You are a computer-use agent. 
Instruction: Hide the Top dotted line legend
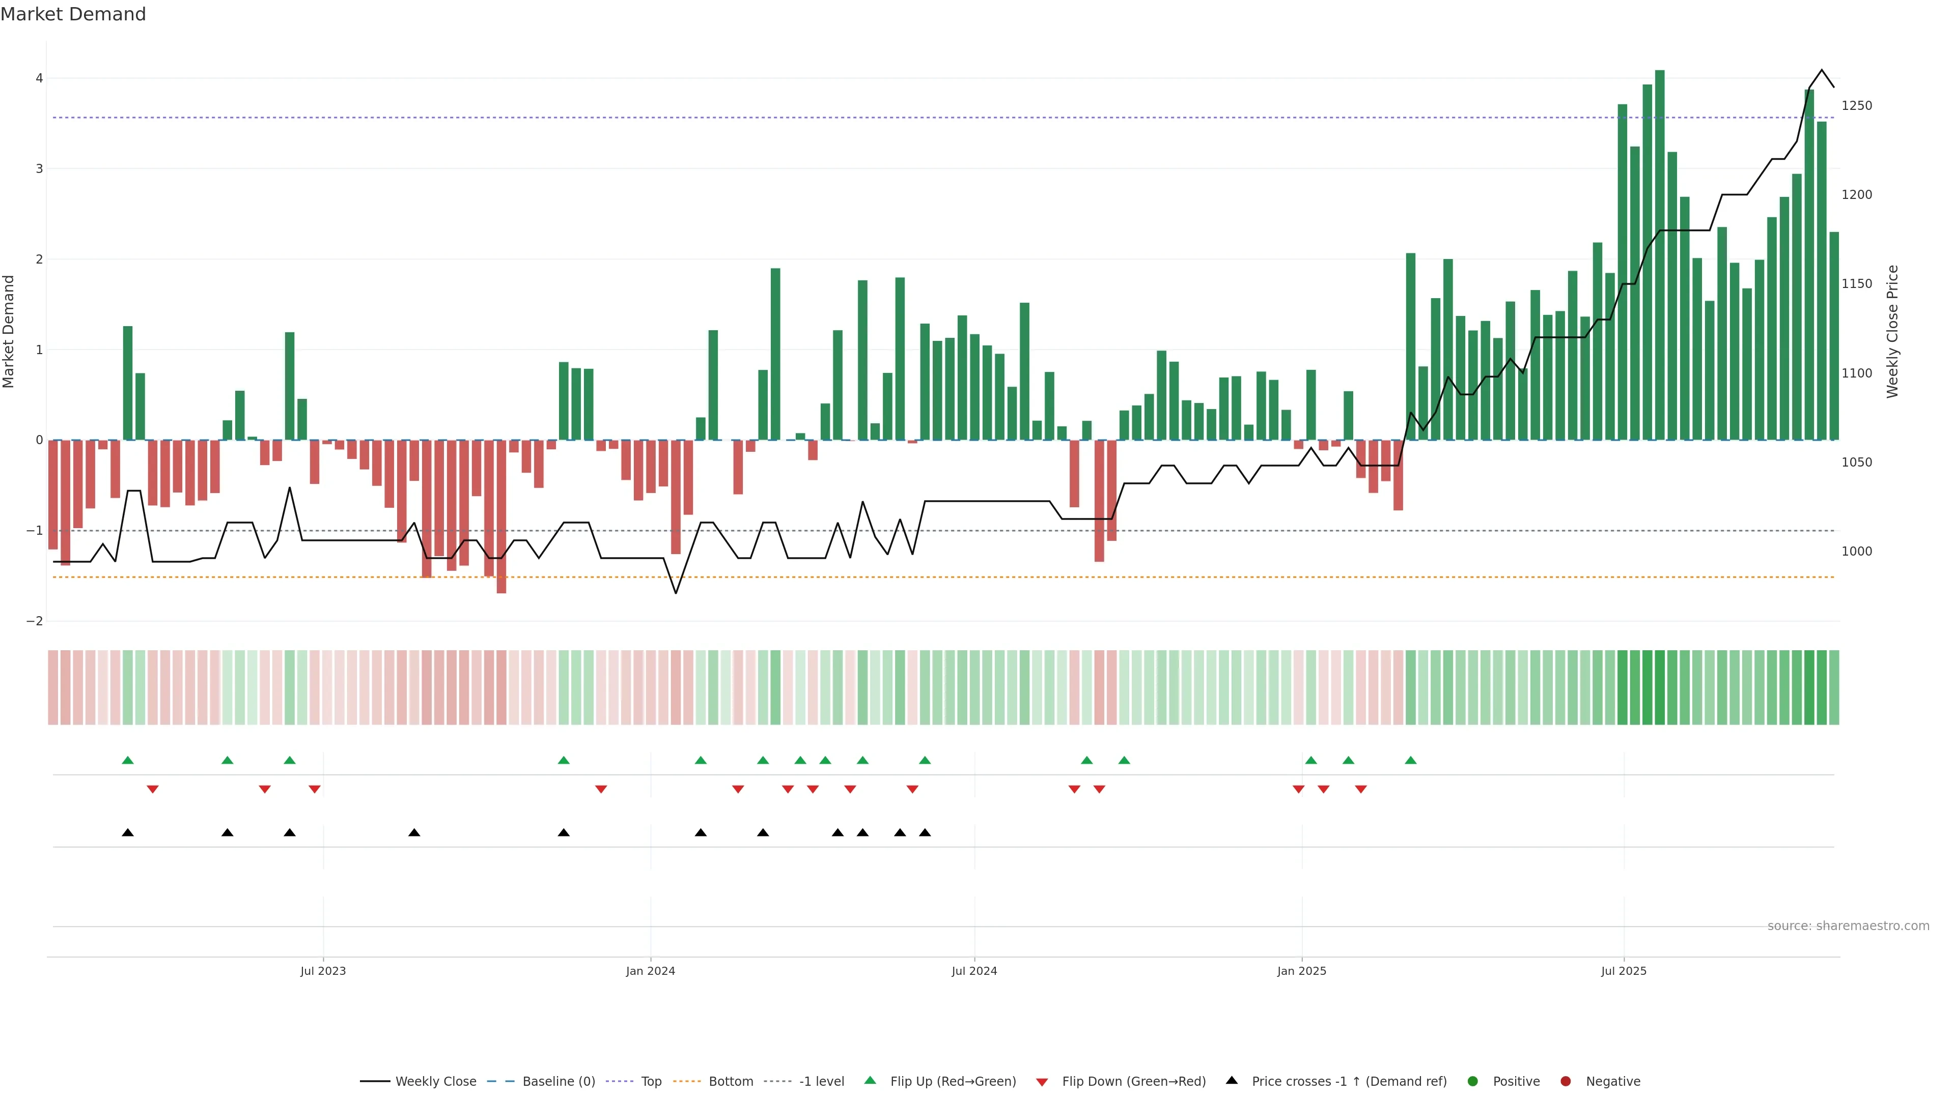pyautogui.click(x=651, y=1082)
